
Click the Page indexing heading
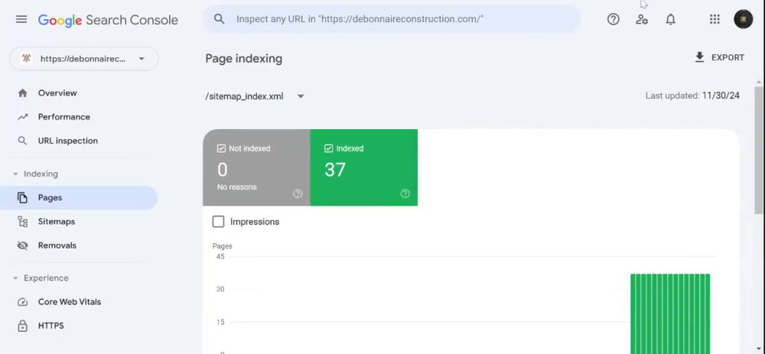pos(243,59)
